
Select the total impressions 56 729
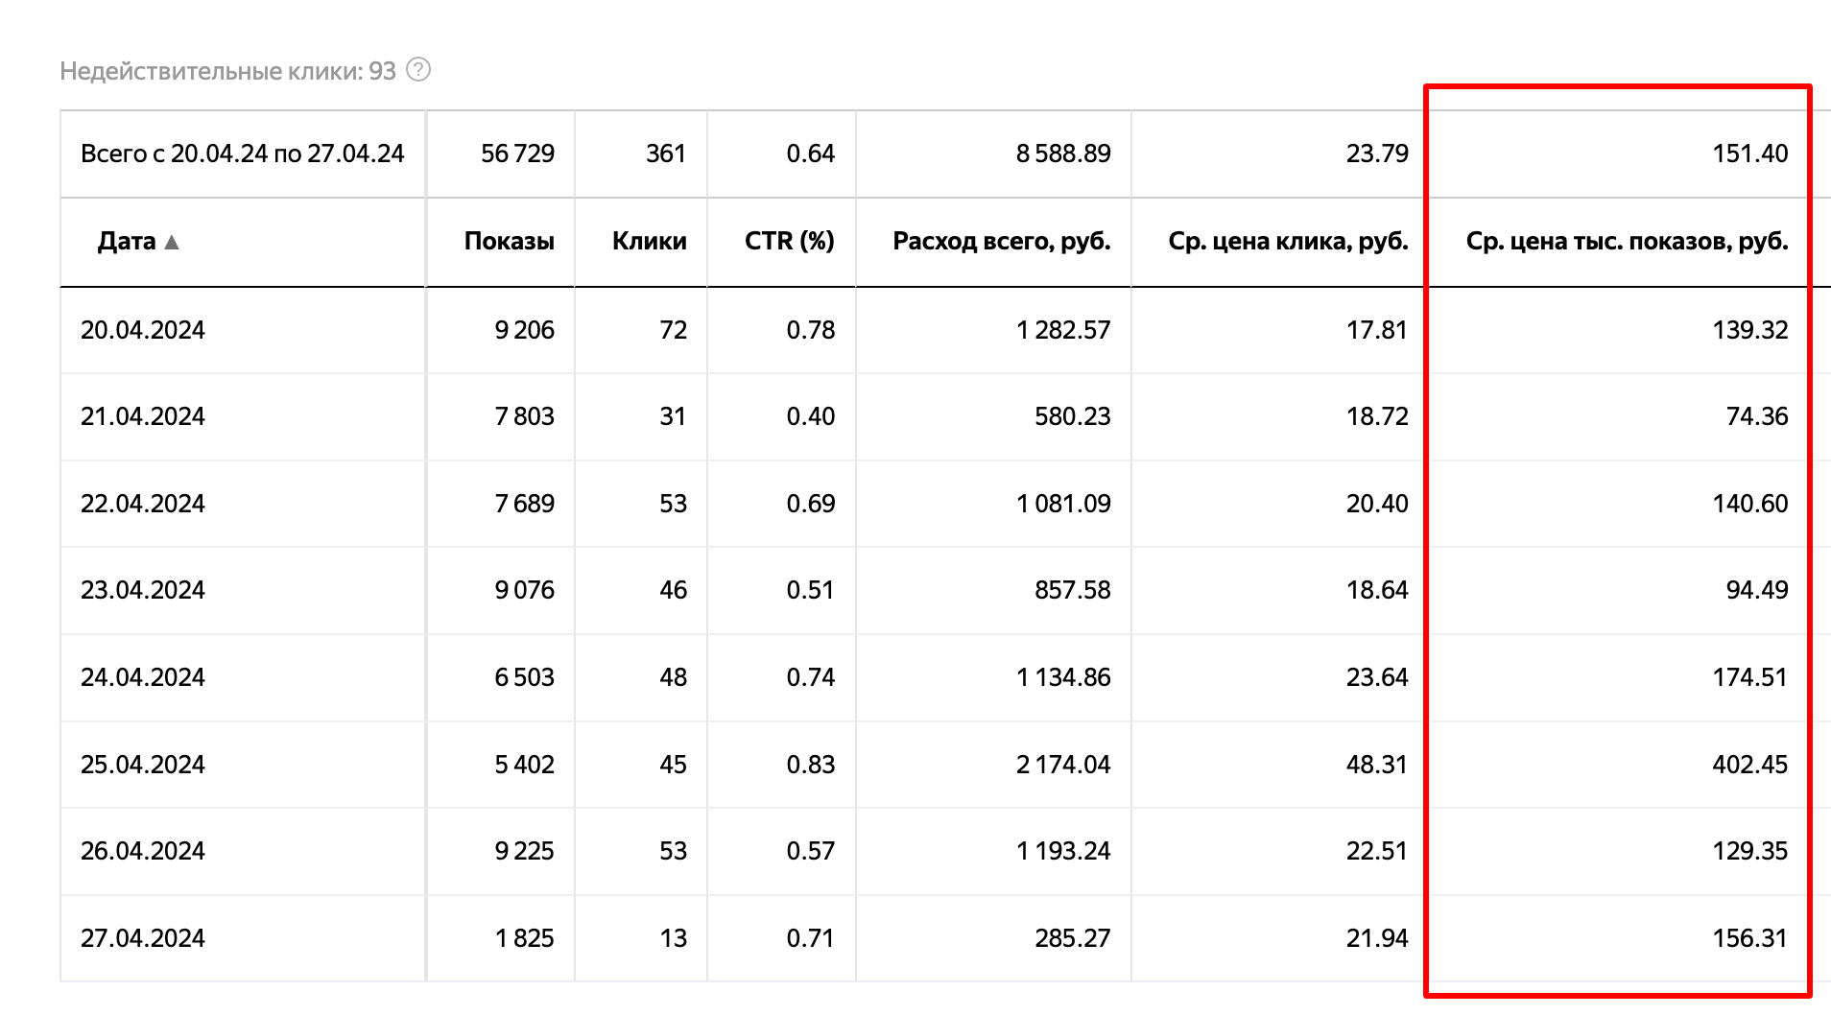[x=517, y=153]
